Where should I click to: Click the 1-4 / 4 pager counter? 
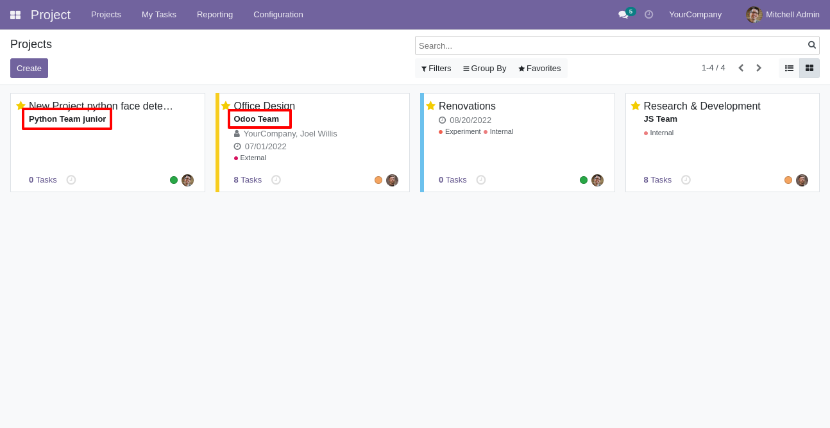[x=713, y=68]
